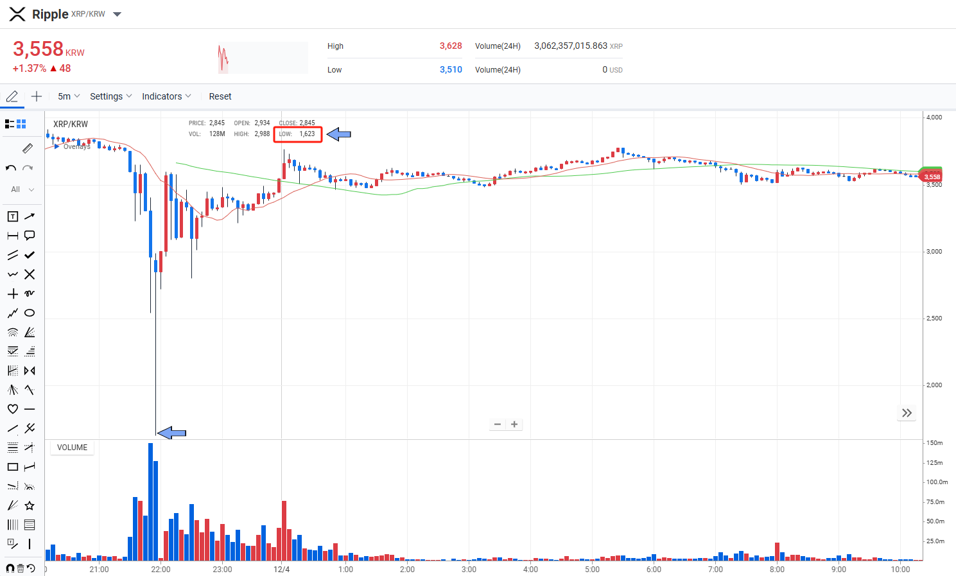
Task: Delete drawings with the trash icon
Action: tap(21, 568)
